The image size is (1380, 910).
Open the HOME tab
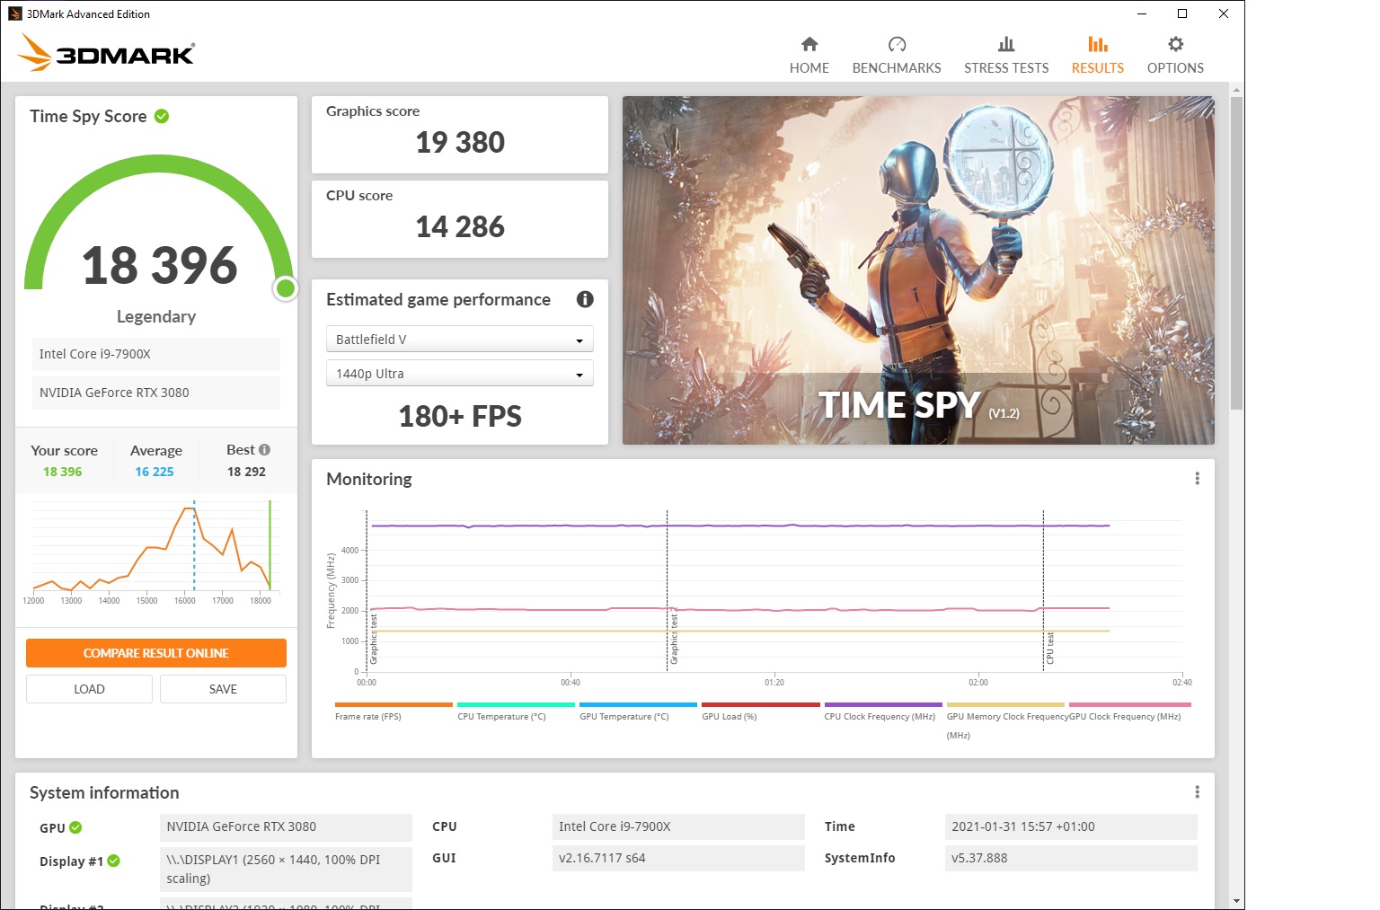tap(809, 56)
